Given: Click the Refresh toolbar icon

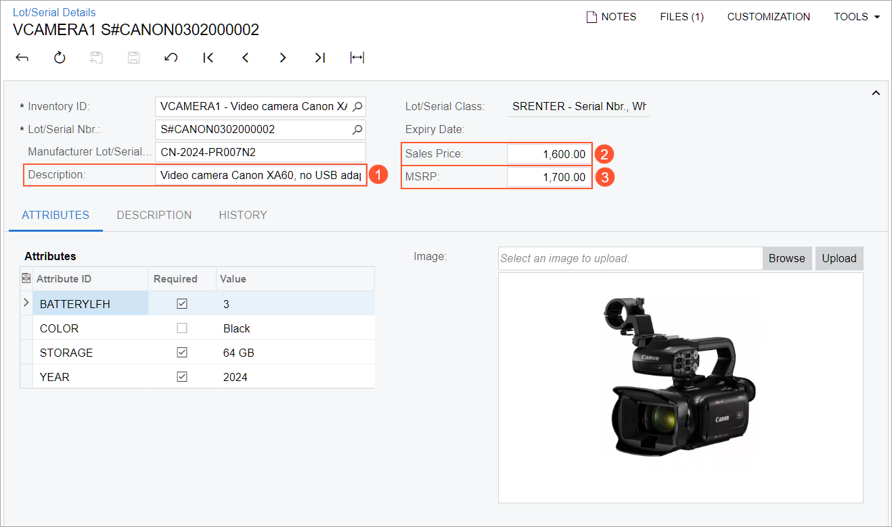Looking at the screenshot, I should click(x=60, y=58).
